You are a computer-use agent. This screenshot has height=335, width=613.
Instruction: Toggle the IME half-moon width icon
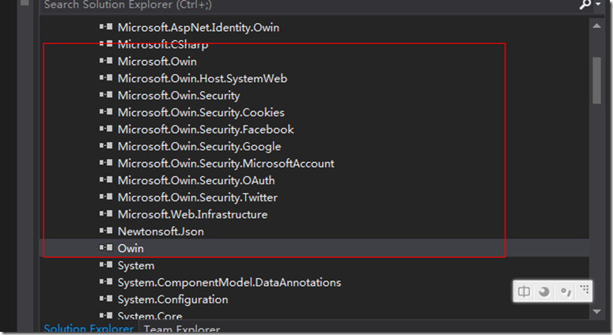click(x=544, y=292)
